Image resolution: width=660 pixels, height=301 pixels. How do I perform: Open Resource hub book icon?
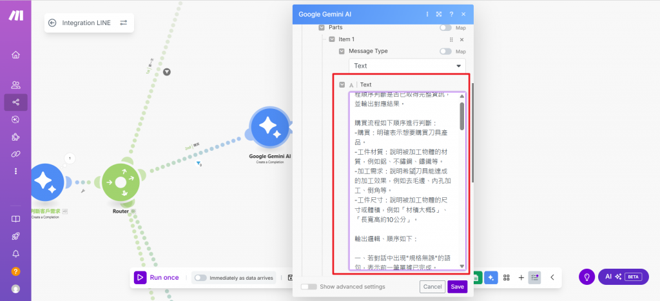[x=16, y=219]
